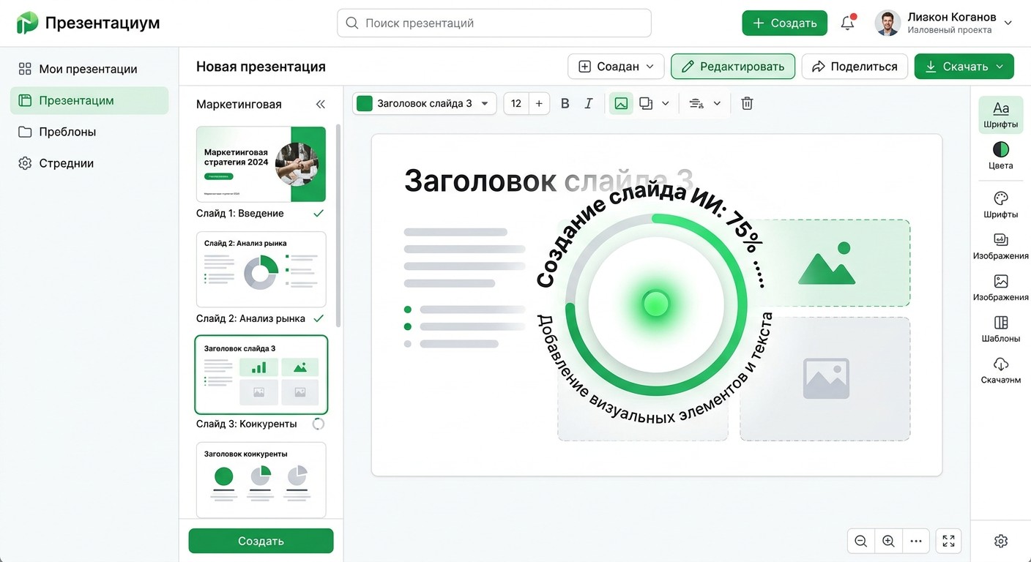
Task: Click the Редактировать button
Action: [733, 66]
